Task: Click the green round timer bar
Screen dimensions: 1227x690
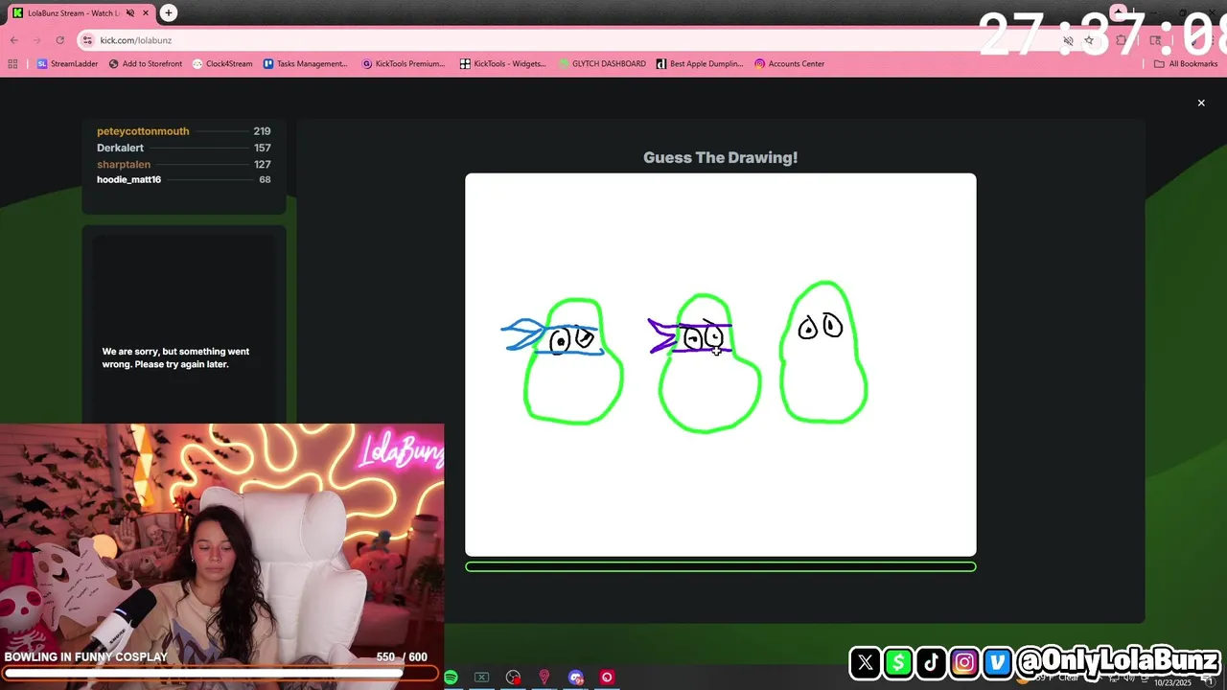Action: coord(721,566)
